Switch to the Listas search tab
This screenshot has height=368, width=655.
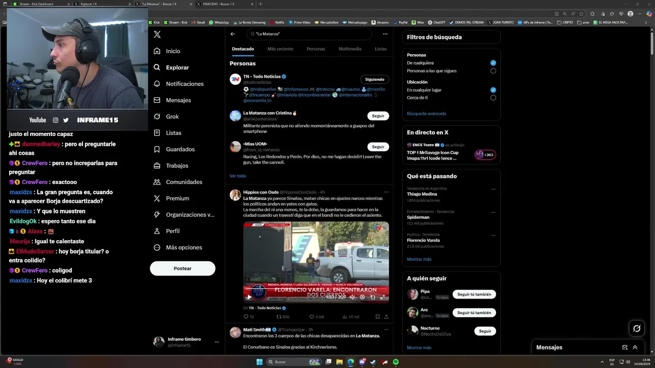point(381,49)
